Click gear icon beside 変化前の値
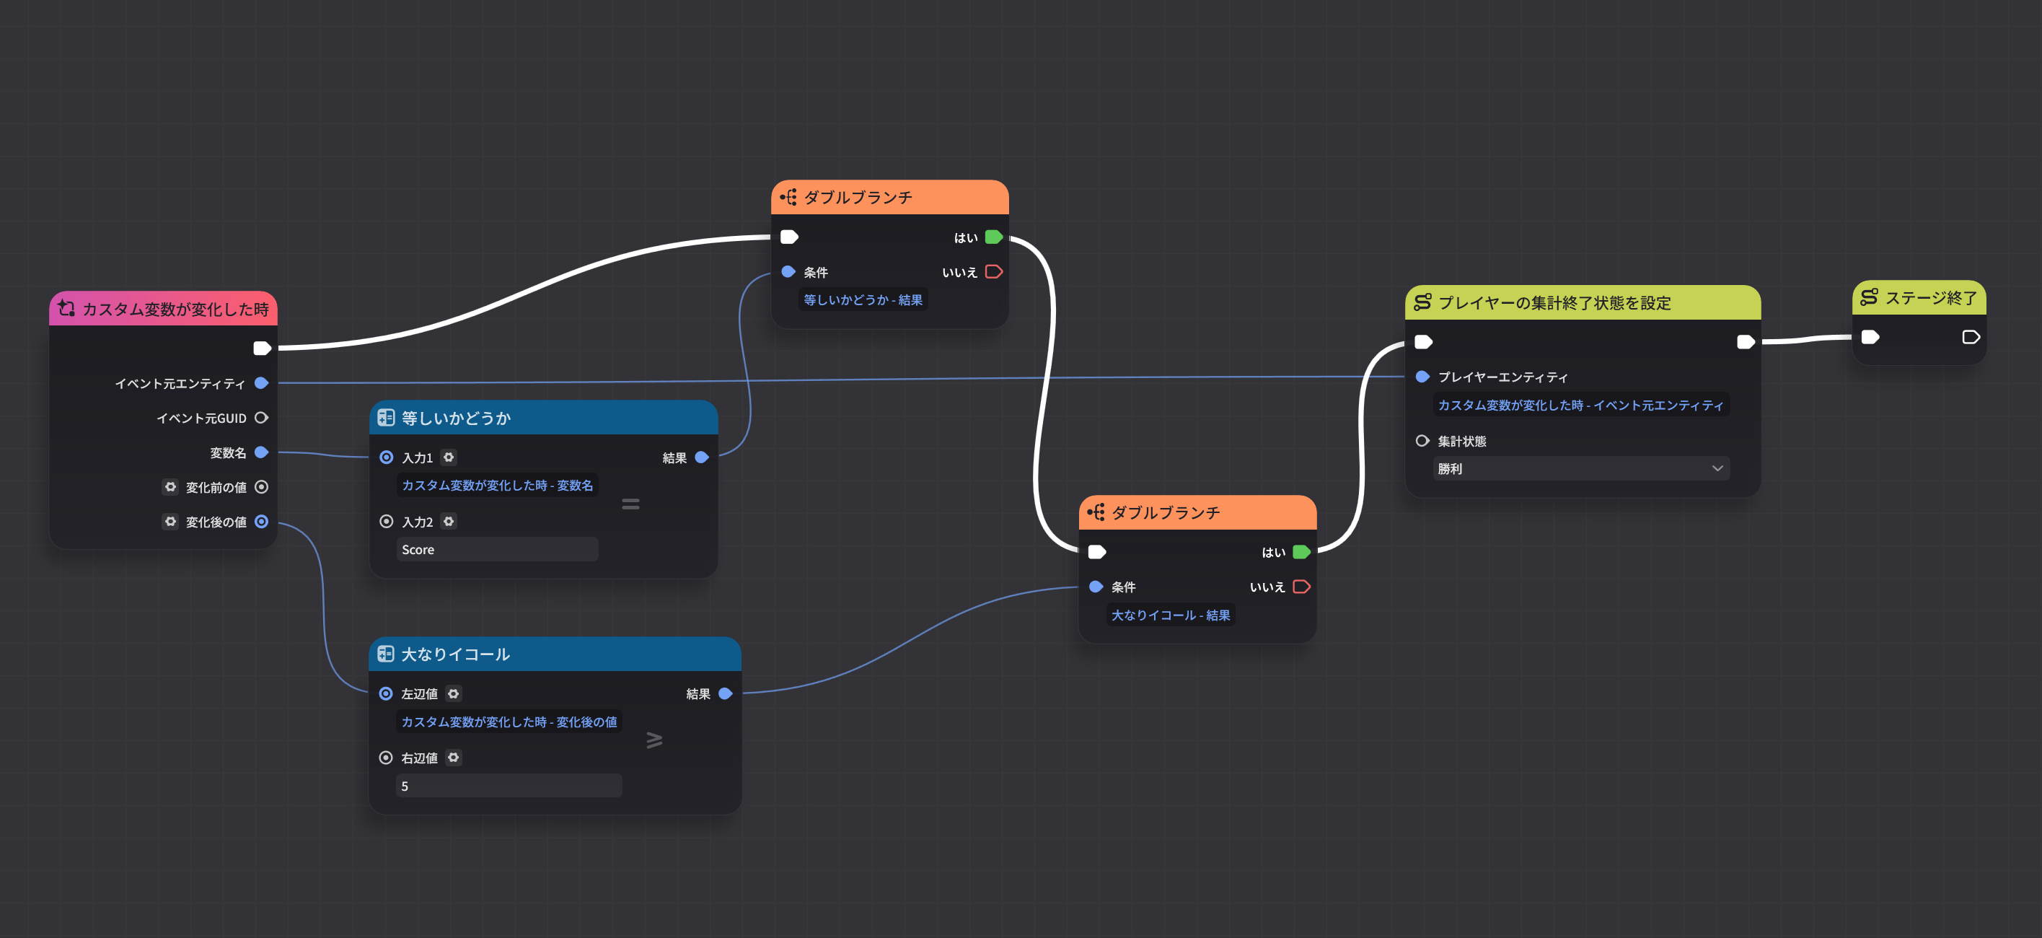Viewport: 2042px width, 938px height. coord(170,487)
